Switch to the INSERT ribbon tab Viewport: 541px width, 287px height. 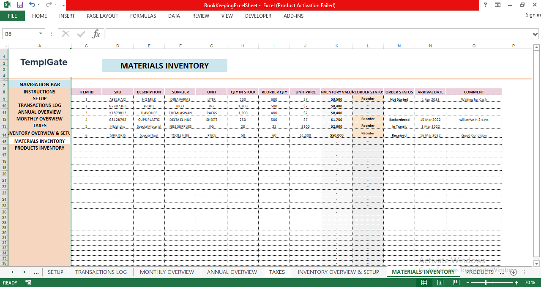pos(67,16)
